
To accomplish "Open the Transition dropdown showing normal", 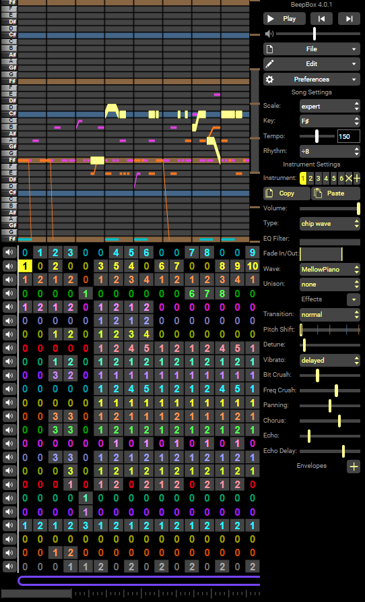I will tap(330, 315).
